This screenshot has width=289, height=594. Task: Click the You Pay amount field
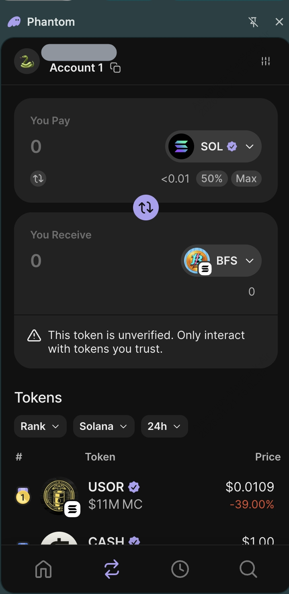(x=80, y=146)
